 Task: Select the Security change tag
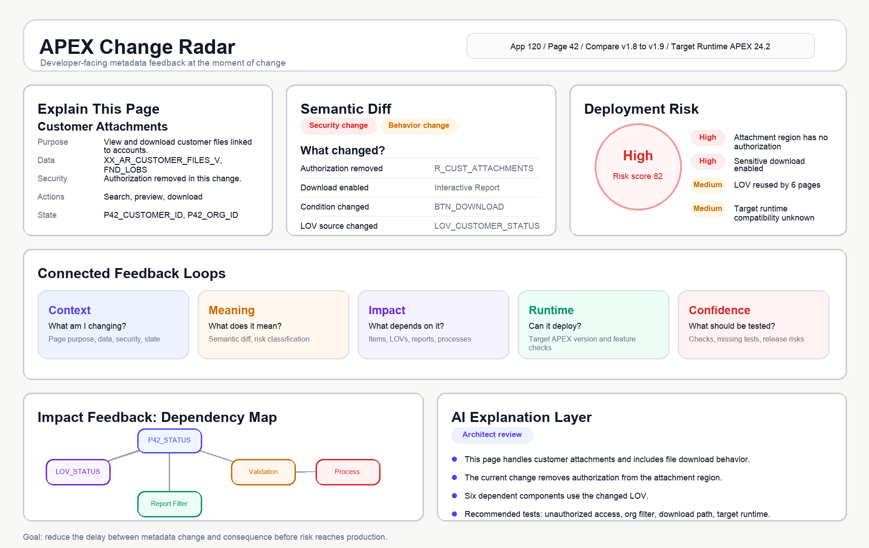pos(338,126)
